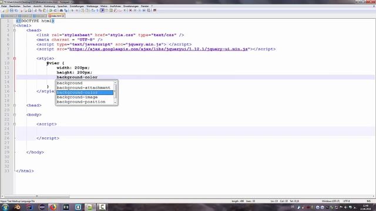This screenshot has width=376, height=211.
Task: Open the Einstellungen menu
Action: pos(77,6)
